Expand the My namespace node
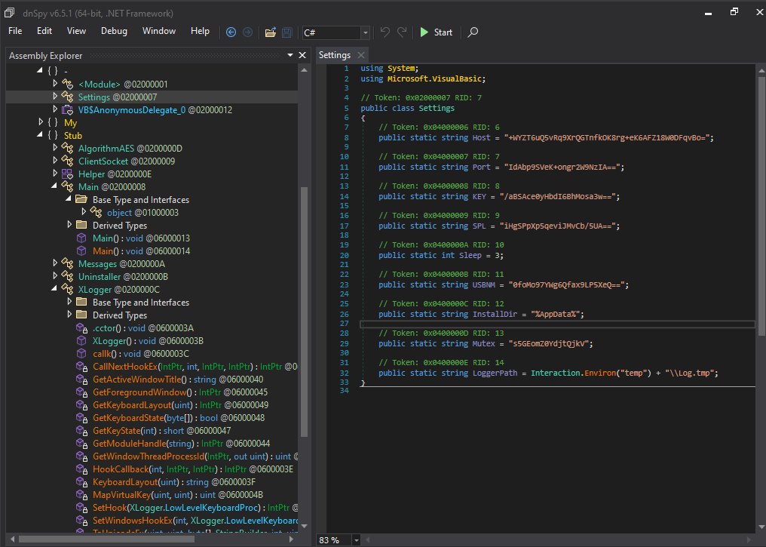Viewport: 766px width, 547px height. coord(41,122)
